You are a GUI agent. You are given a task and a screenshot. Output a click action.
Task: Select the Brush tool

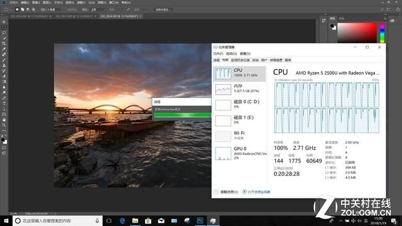click(x=4, y=60)
